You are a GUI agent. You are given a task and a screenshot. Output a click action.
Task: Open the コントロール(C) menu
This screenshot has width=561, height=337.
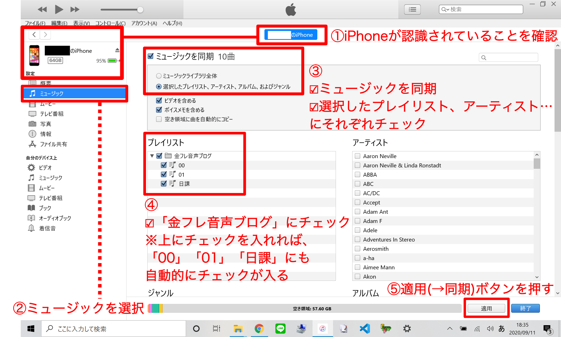pos(110,23)
